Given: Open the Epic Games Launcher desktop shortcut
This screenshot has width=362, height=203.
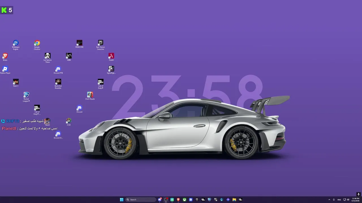Looking at the screenshot, I should click(100, 45).
